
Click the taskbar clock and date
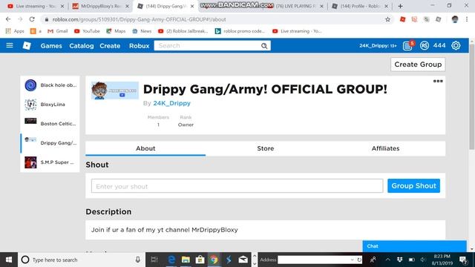point(442,260)
